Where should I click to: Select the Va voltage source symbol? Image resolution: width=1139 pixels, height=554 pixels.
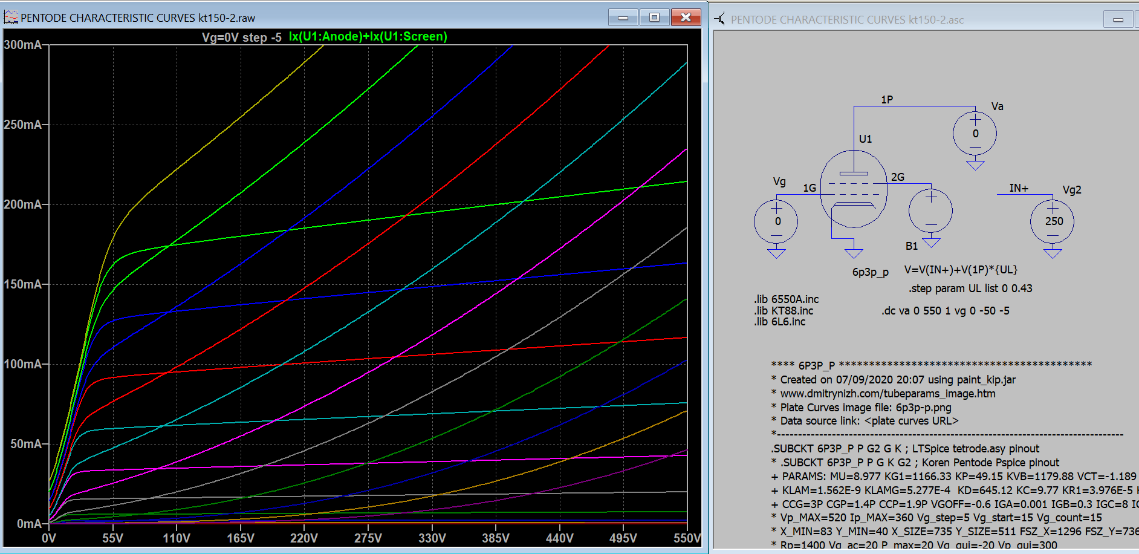coord(975,134)
